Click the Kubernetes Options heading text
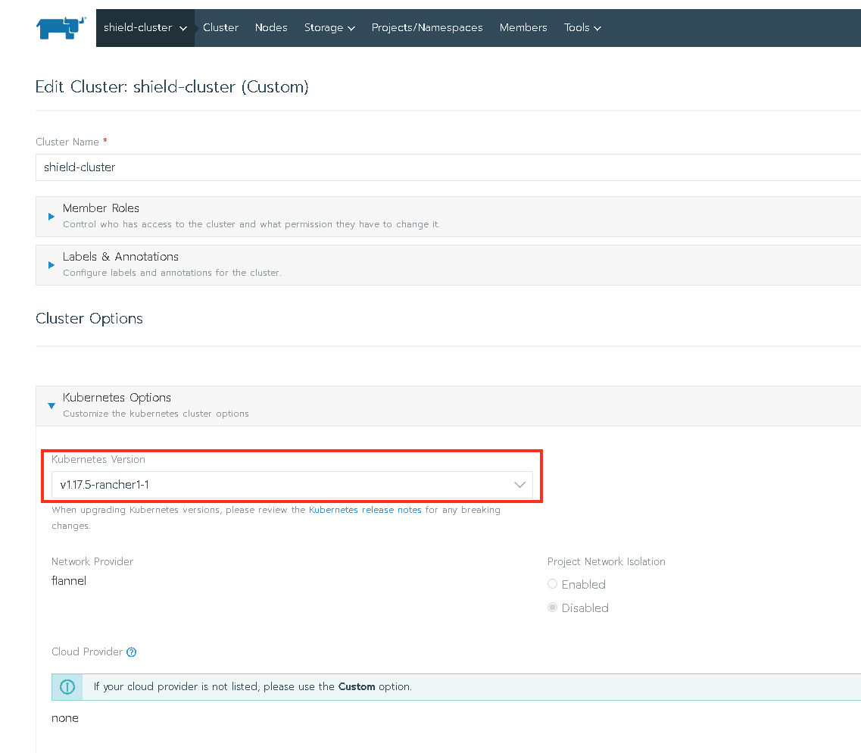 point(117,398)
